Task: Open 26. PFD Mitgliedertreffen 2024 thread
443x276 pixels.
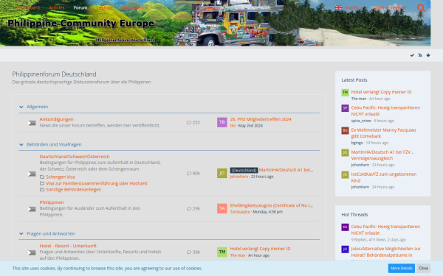Action: (261, 119)
